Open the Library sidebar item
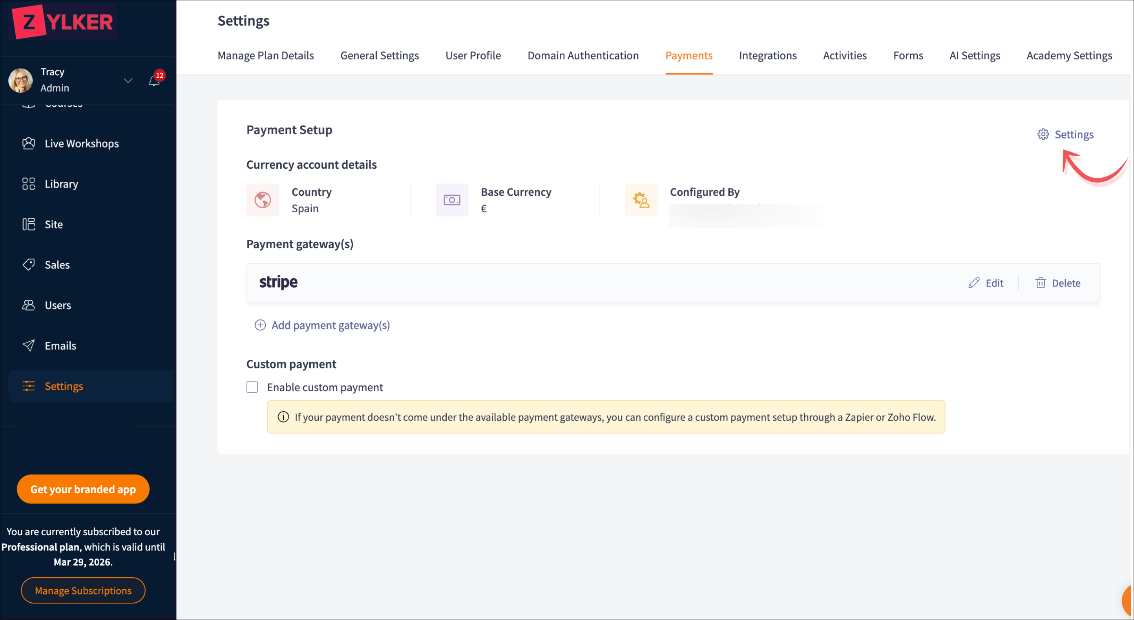Viewport: 1134px width, 620px height. (61, 184)
